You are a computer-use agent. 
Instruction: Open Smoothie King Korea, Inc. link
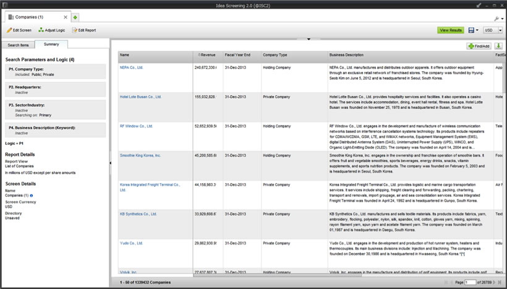tap(140, 155)
